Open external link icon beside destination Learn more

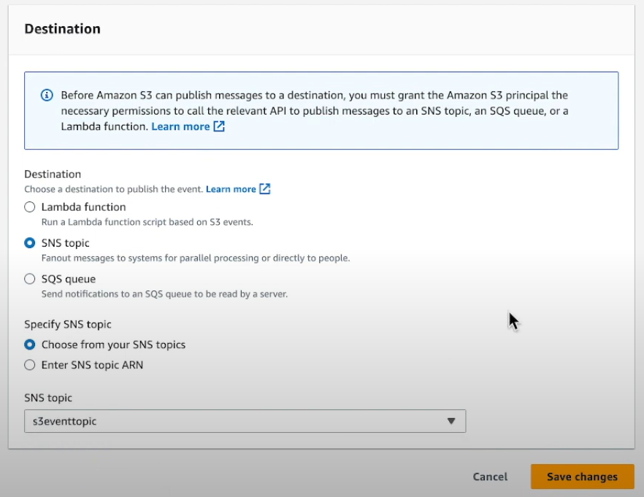(265, 189)
